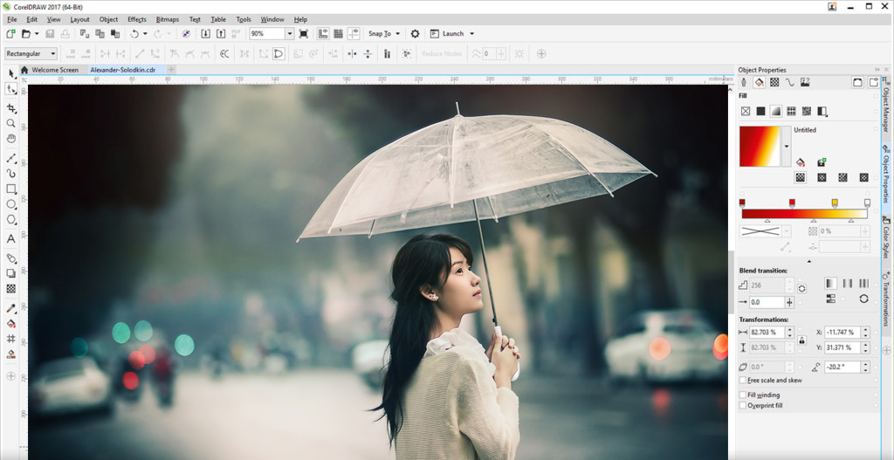Select the Shape tool
This screenshot has width=894, height=460.
coord(10,90)
